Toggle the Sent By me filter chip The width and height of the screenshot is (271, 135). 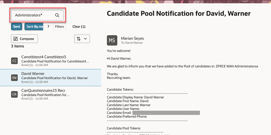[34, 26]
